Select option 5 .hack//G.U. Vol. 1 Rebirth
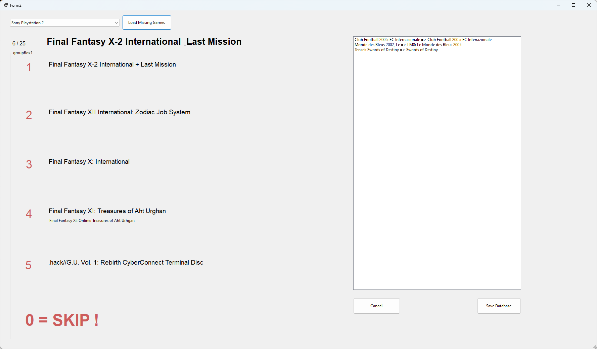The width and height of the screenshot is (597, 349). pyautogui.click(x=126, y=263)
